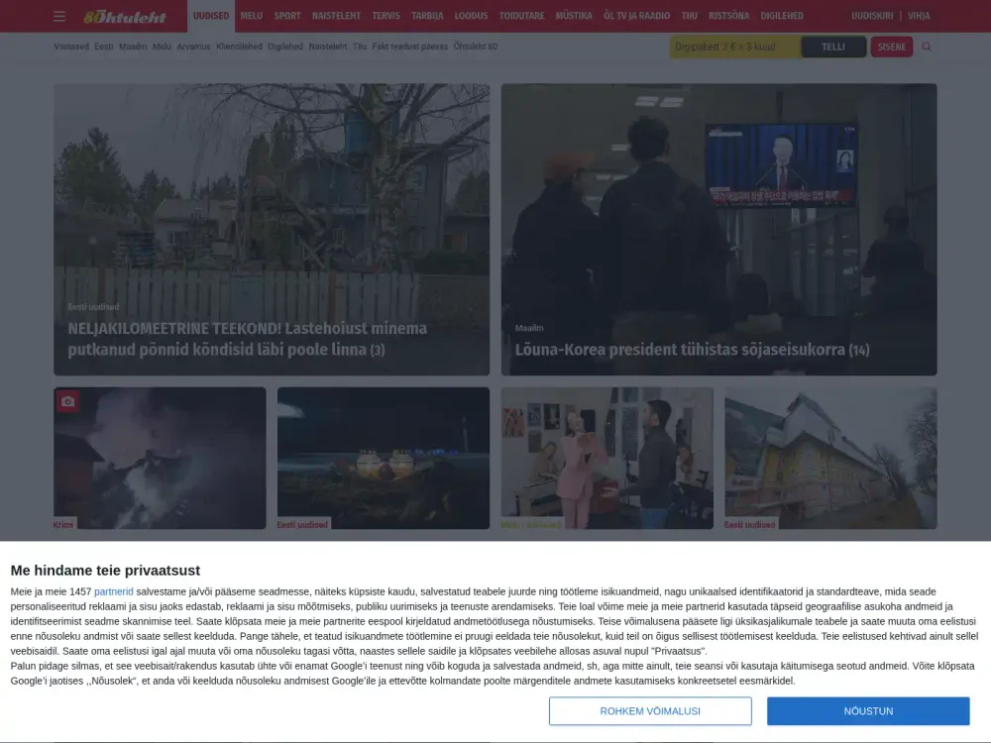Open the NAISTELEHT section
This screenshot has width=991, height=743.
[x=336, y=16]
